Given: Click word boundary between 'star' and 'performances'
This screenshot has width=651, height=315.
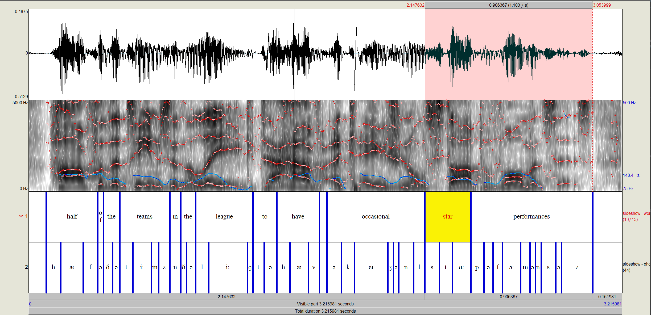Looking at the screenshot, I should (x=471, y=217).
